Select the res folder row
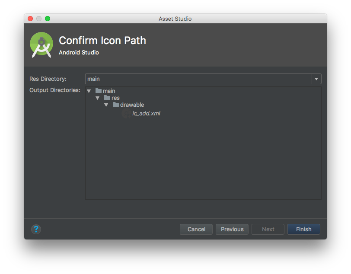Viewport: 351px width, 274px height. 112,98
